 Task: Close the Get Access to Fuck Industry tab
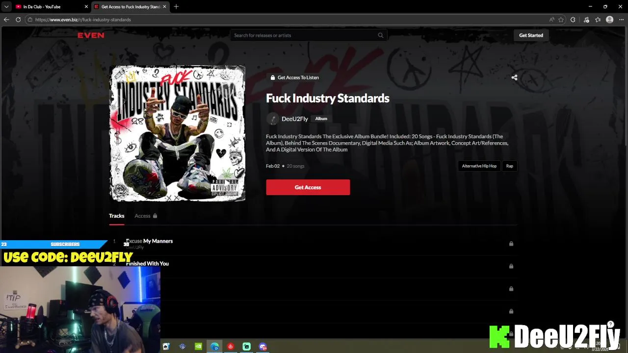tap(164, 6)
